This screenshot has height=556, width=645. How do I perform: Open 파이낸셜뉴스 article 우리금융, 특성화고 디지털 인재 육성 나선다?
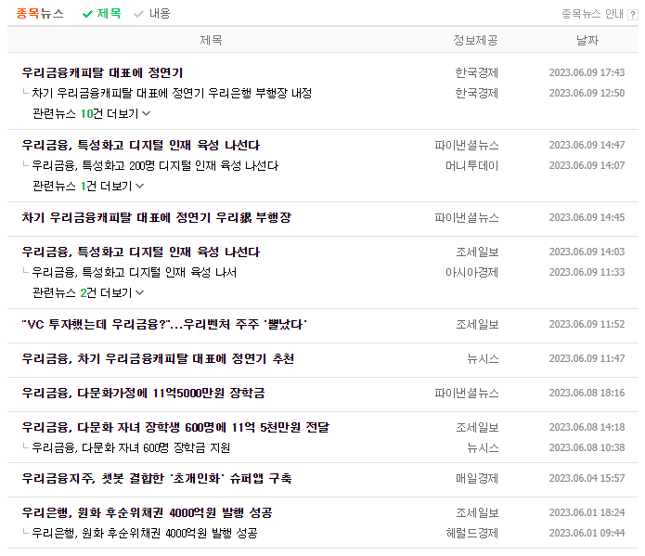tap(141, 146)
